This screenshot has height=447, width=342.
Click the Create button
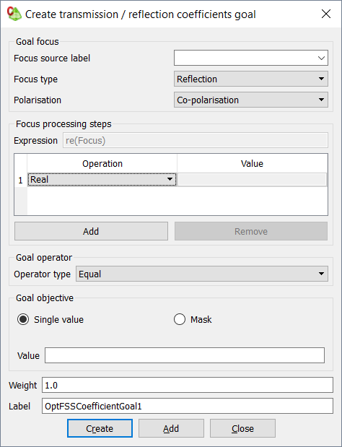pos(100,428)
